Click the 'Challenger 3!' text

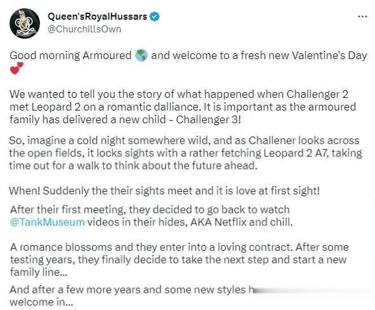coord(208,119)
